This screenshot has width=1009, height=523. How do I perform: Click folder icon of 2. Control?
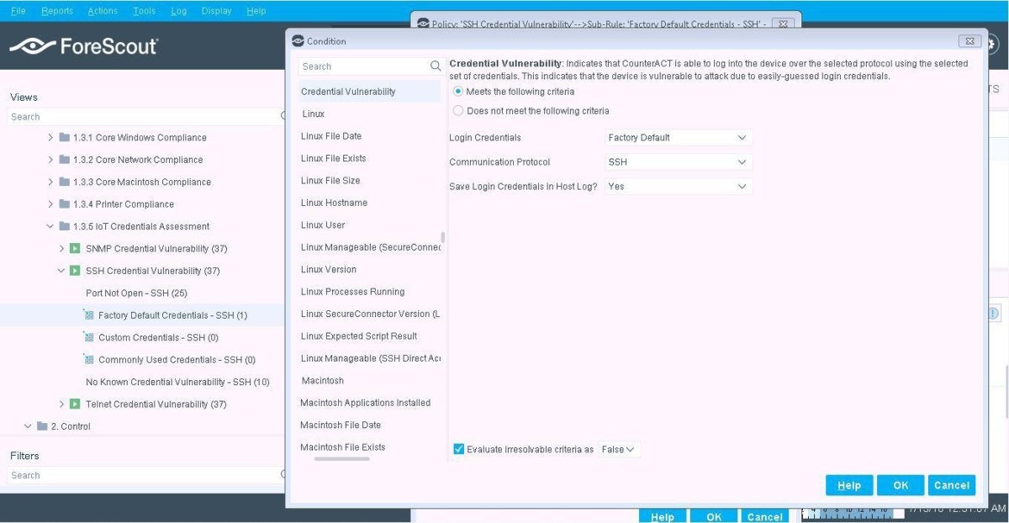(x=42, y=426)
